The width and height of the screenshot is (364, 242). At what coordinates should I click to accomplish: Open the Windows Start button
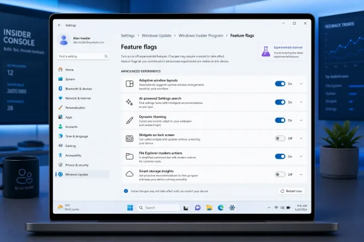click(x=130, y=207)
